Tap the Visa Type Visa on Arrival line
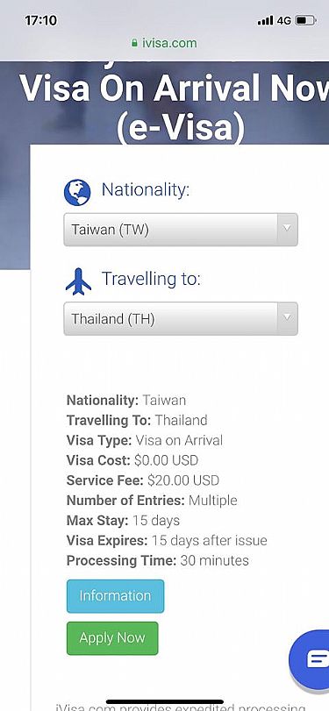Screen dimensions: 329x711 (x=145, y=440)
